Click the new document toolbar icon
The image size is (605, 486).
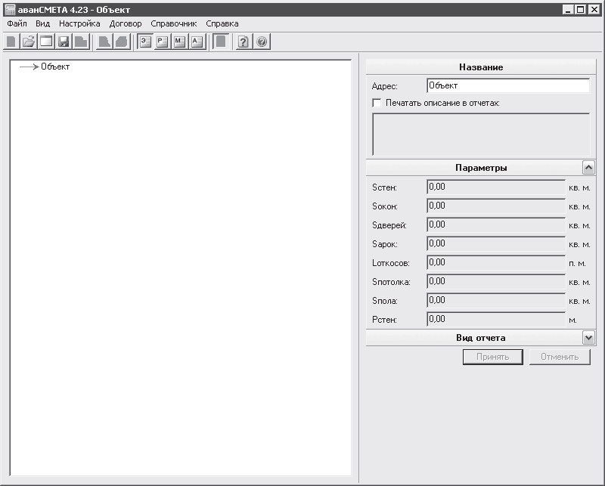tap(11, 42)
